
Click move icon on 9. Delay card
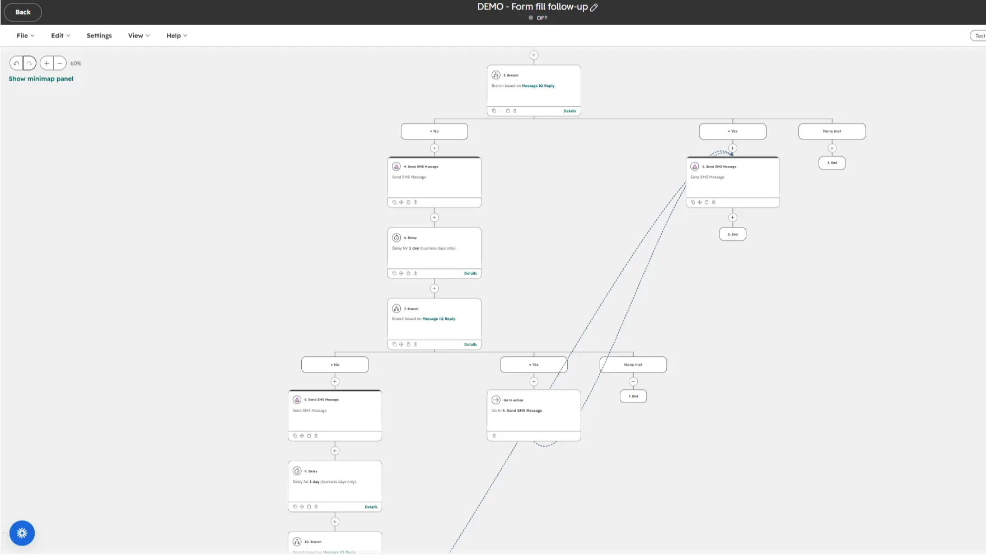(302, 507)
